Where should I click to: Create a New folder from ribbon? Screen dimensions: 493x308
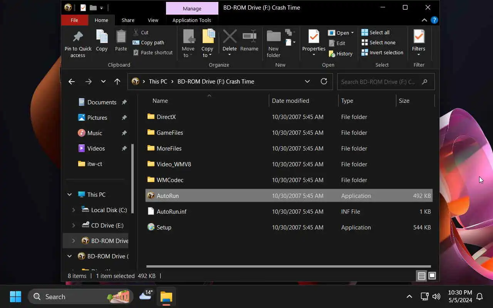pos(273,44)
